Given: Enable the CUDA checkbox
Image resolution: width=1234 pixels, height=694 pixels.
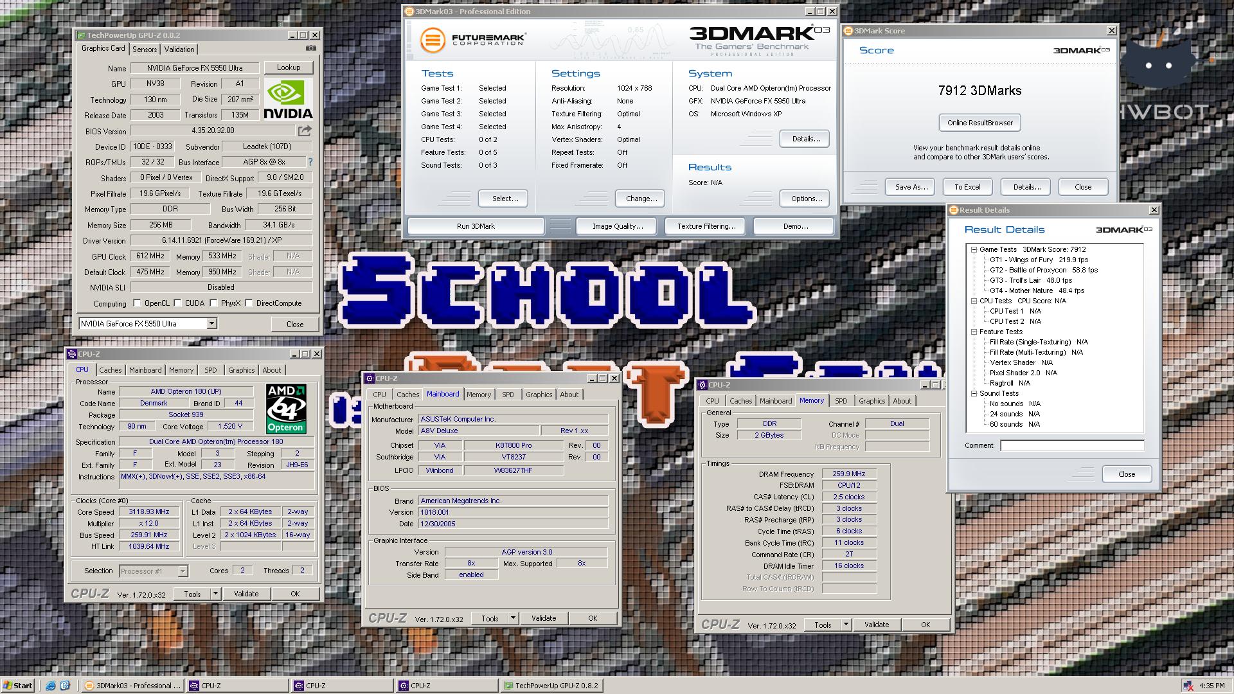Looking at the screenshot, I should tap(178, 303).
